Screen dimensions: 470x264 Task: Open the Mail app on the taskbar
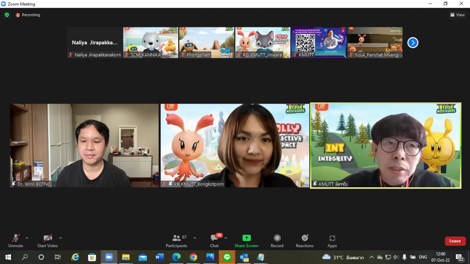(143, 257)
